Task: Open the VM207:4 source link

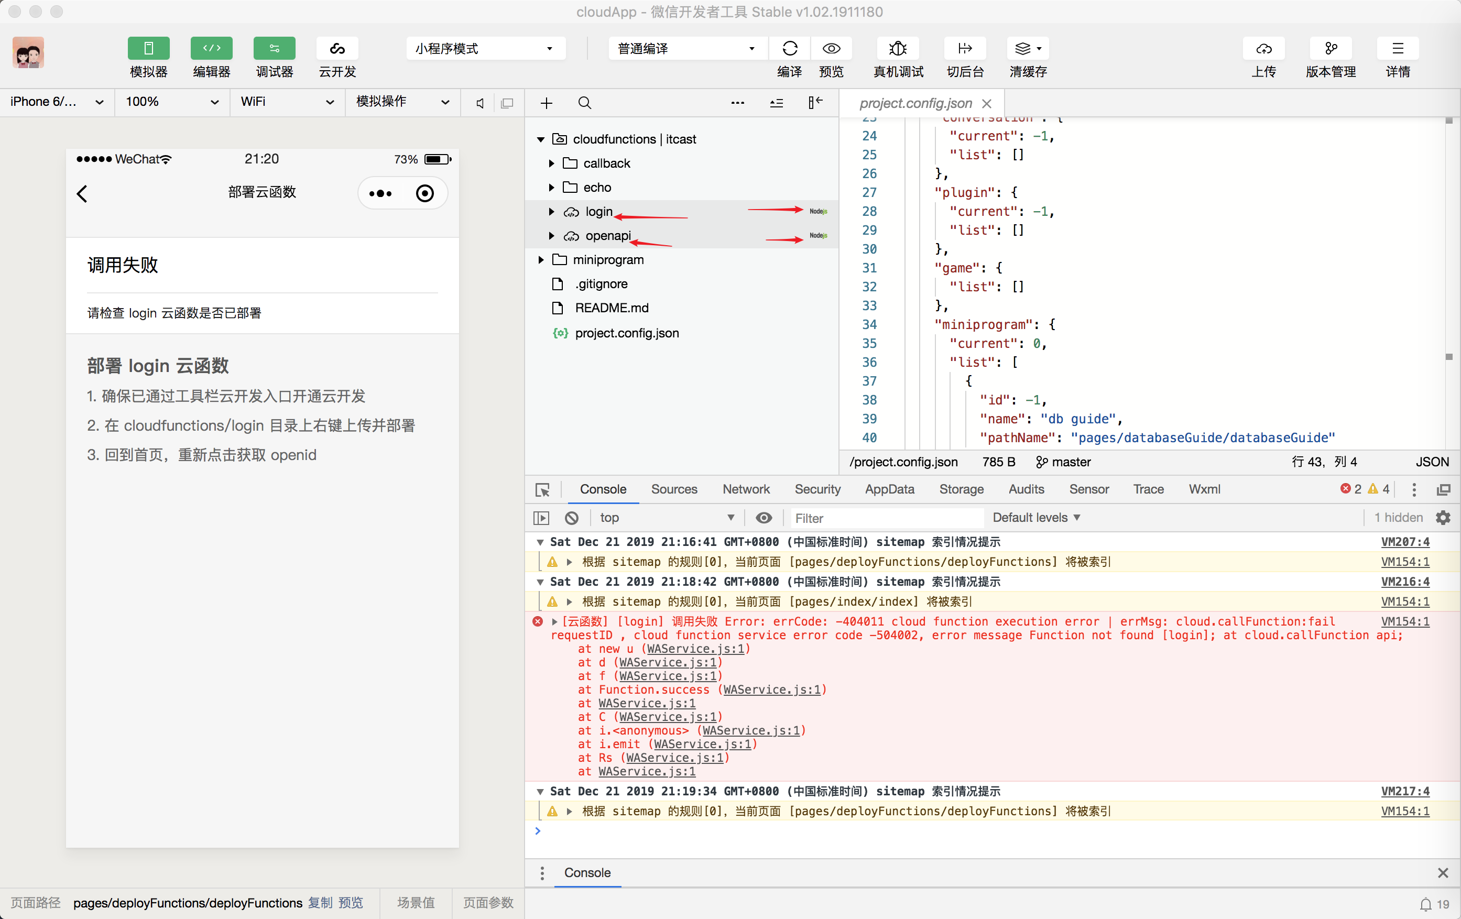Action: pyautogui.click(x=1404, y=542)
